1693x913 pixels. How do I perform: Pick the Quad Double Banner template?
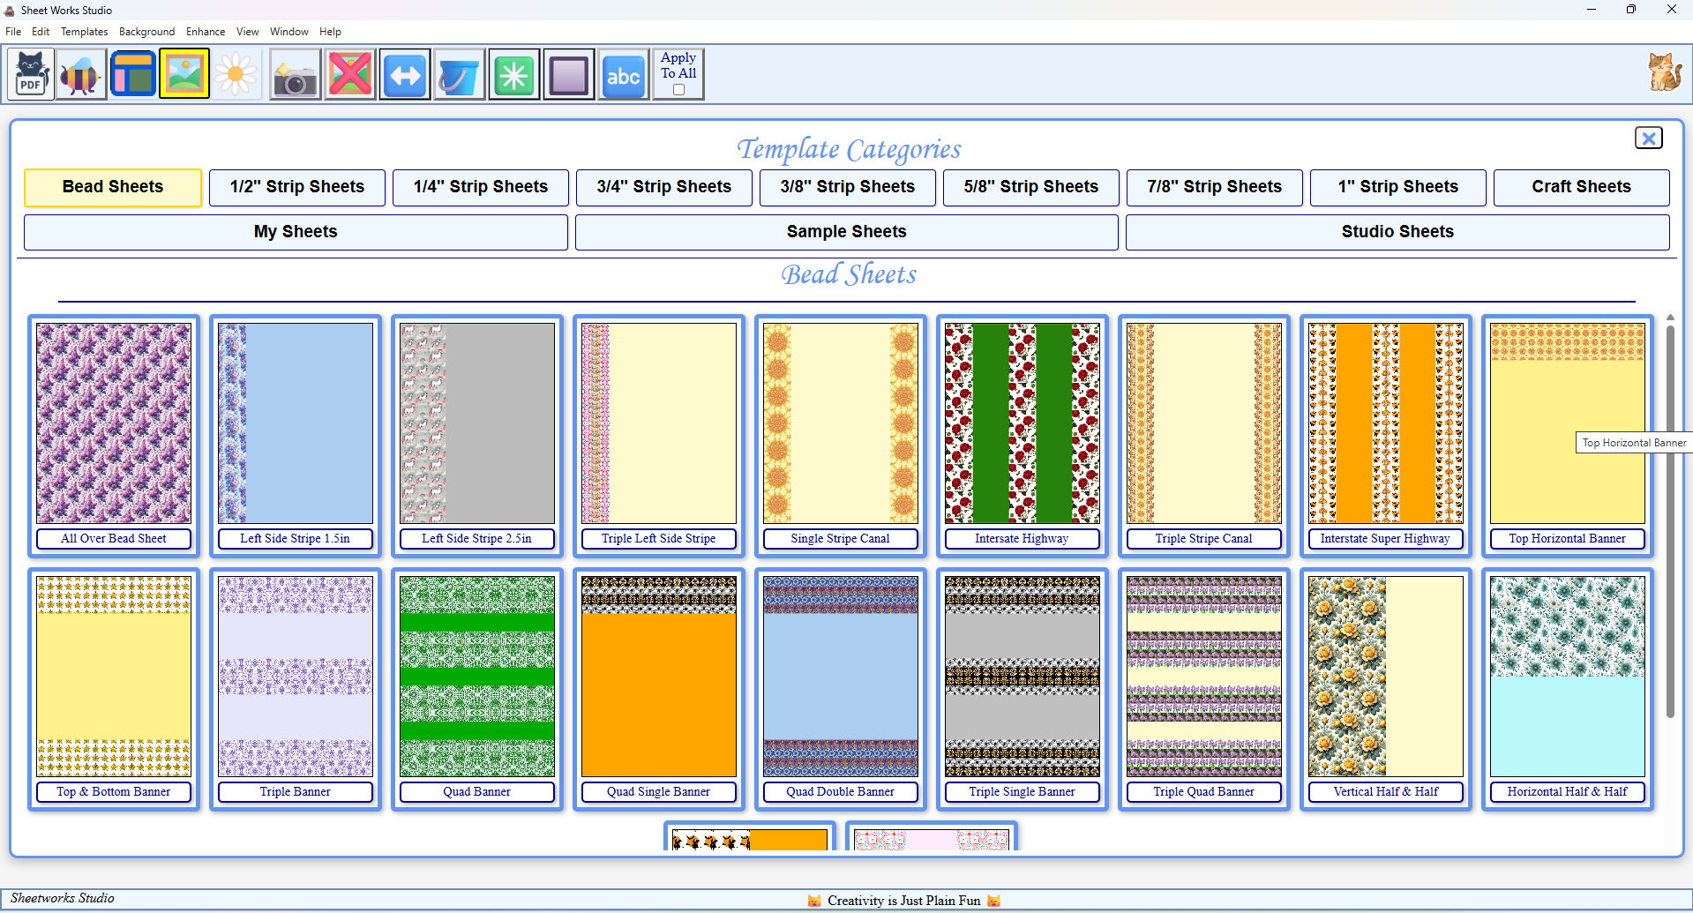[x=840, y=677]
